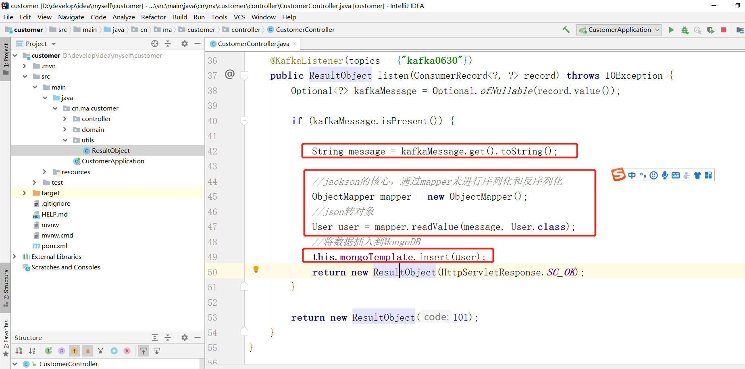Hide the Structure tool window

(x=198, y=338)
